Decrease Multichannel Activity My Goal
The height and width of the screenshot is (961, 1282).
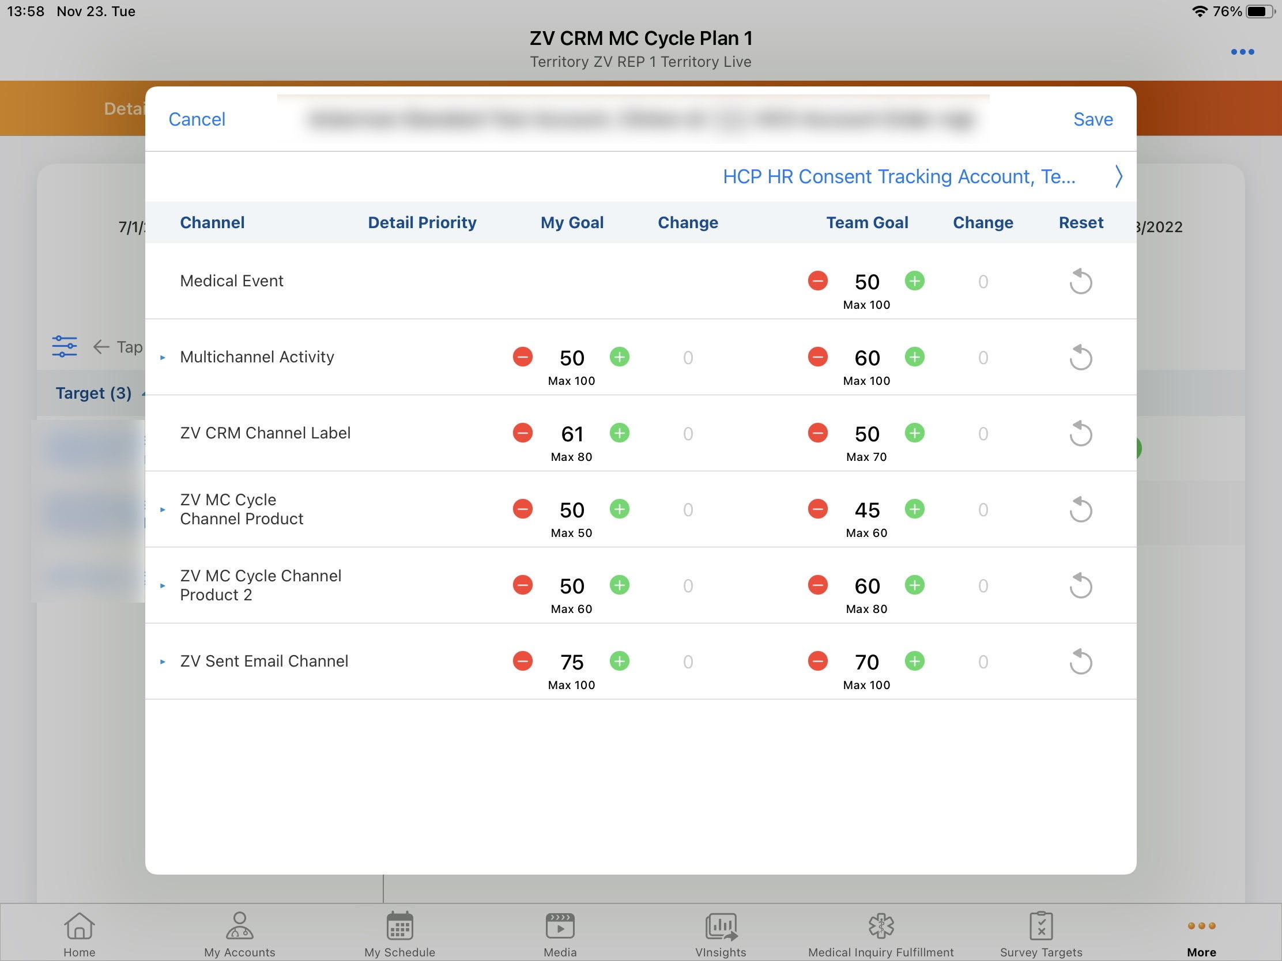point(522,357)
